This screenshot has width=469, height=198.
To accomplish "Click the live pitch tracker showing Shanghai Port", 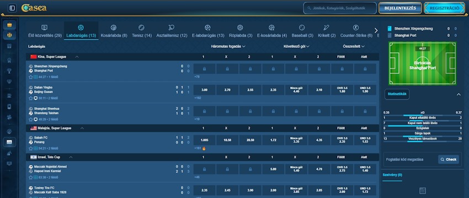I will [422, 63].
